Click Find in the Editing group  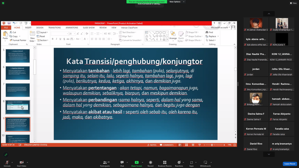209,32
